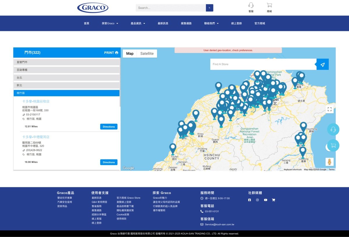The height and width of the screenshot is (237, 349).
Task: Switch the map to Satellite view
Action: 147,54
